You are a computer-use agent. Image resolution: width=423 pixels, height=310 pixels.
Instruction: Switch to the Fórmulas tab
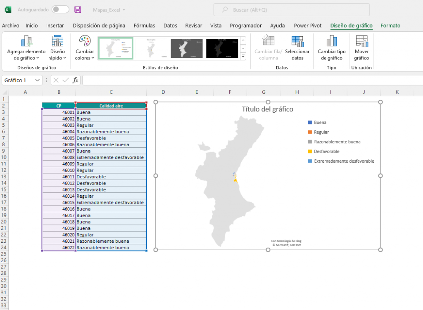144,26
